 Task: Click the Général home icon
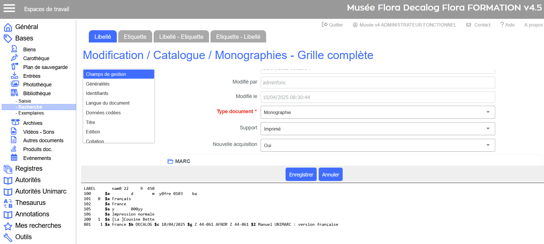pyautogui.click(x=8, y=27)
